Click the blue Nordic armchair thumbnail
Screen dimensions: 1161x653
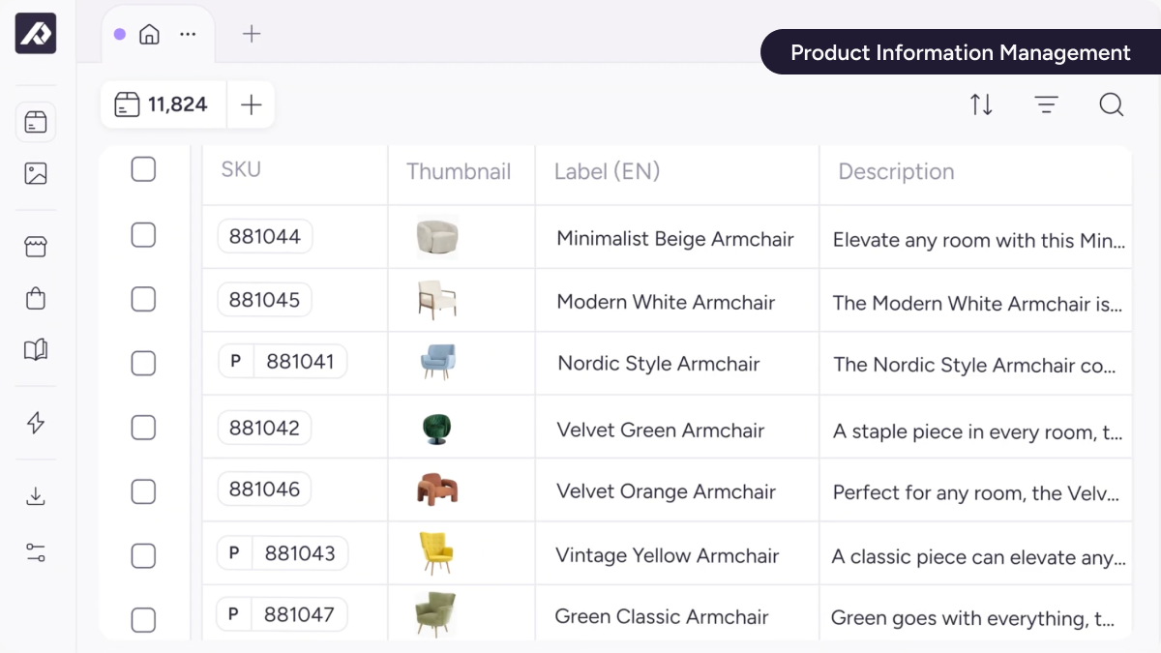point(437,362)
